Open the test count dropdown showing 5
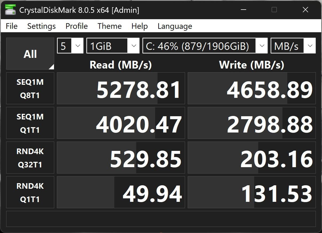The height and width of the screenshot is (233, 322). 70,46
